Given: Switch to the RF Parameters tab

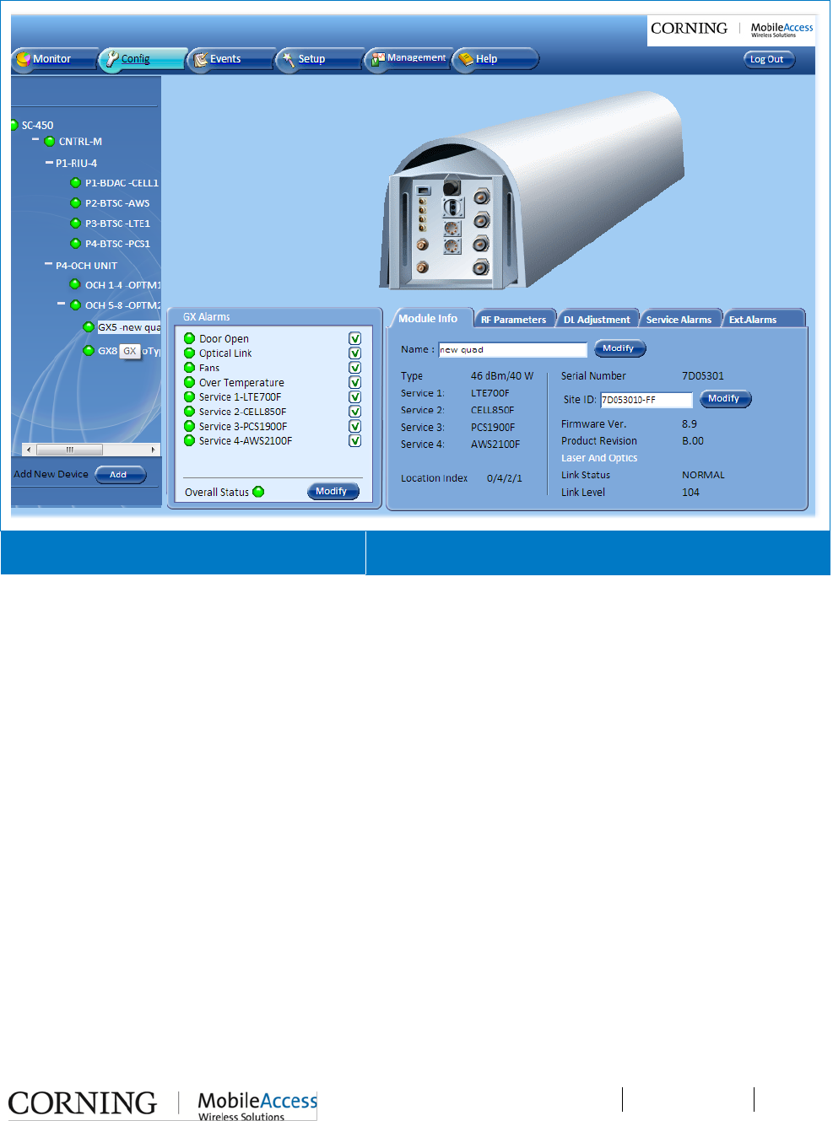Looking at the screenshot, I should 514,319.
